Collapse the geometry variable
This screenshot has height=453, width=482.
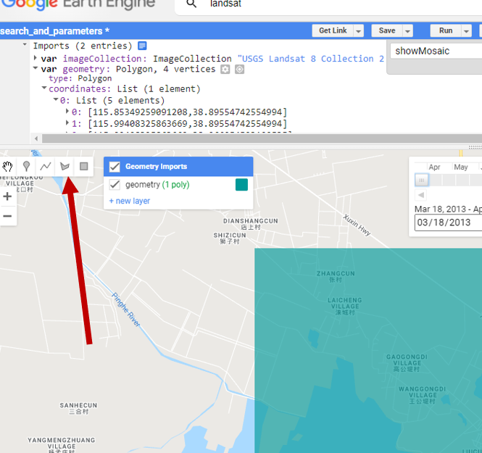35,68
